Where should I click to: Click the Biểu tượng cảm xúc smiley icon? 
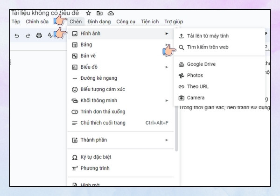tap(75, 90)
